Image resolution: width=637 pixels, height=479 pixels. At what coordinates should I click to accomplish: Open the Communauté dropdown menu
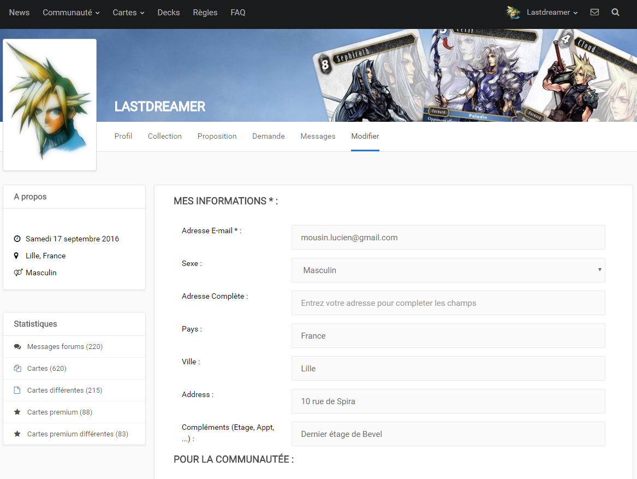click(x=71, y=13)
